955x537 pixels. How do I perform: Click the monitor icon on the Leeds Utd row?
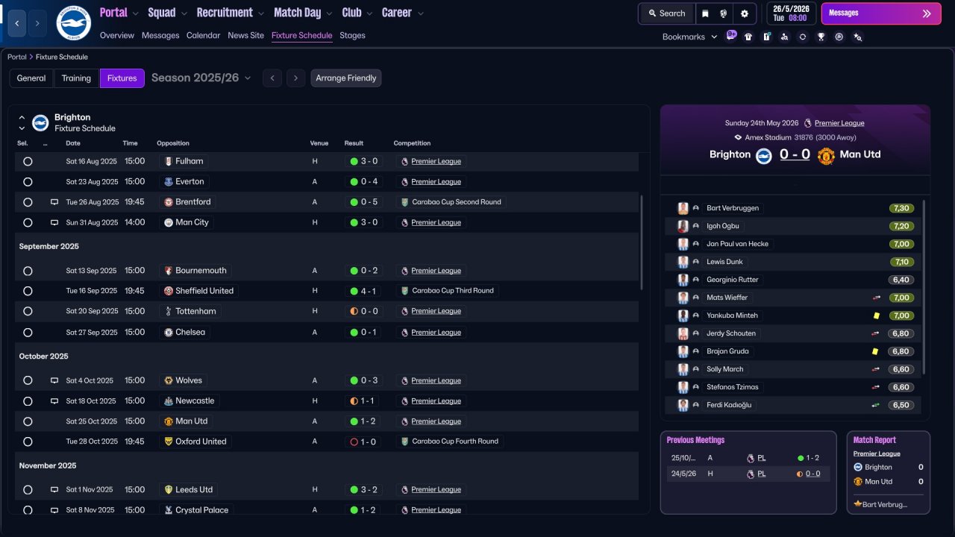(x=54, y=490)
